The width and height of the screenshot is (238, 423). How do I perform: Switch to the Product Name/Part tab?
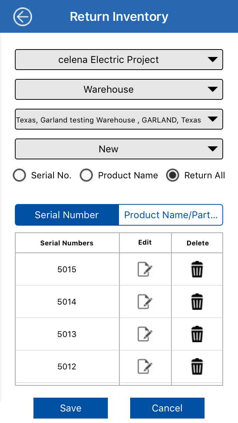pyautogui.click(x=171, y=215)
